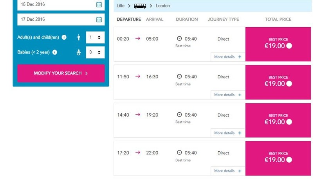Image resolution: width=321 pixels, height=179 pixels.
Task: Select the 14:40 journey price circle
Action: (x=289, y=122)
